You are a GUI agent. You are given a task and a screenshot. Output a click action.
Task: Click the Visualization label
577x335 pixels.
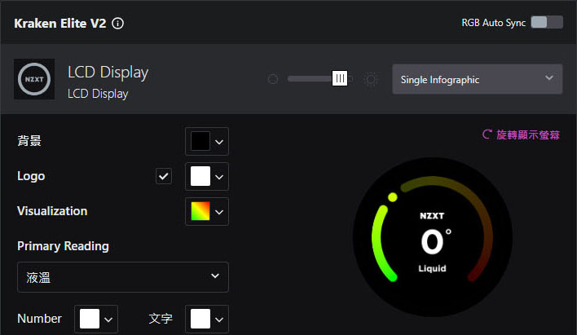[52, 211]
